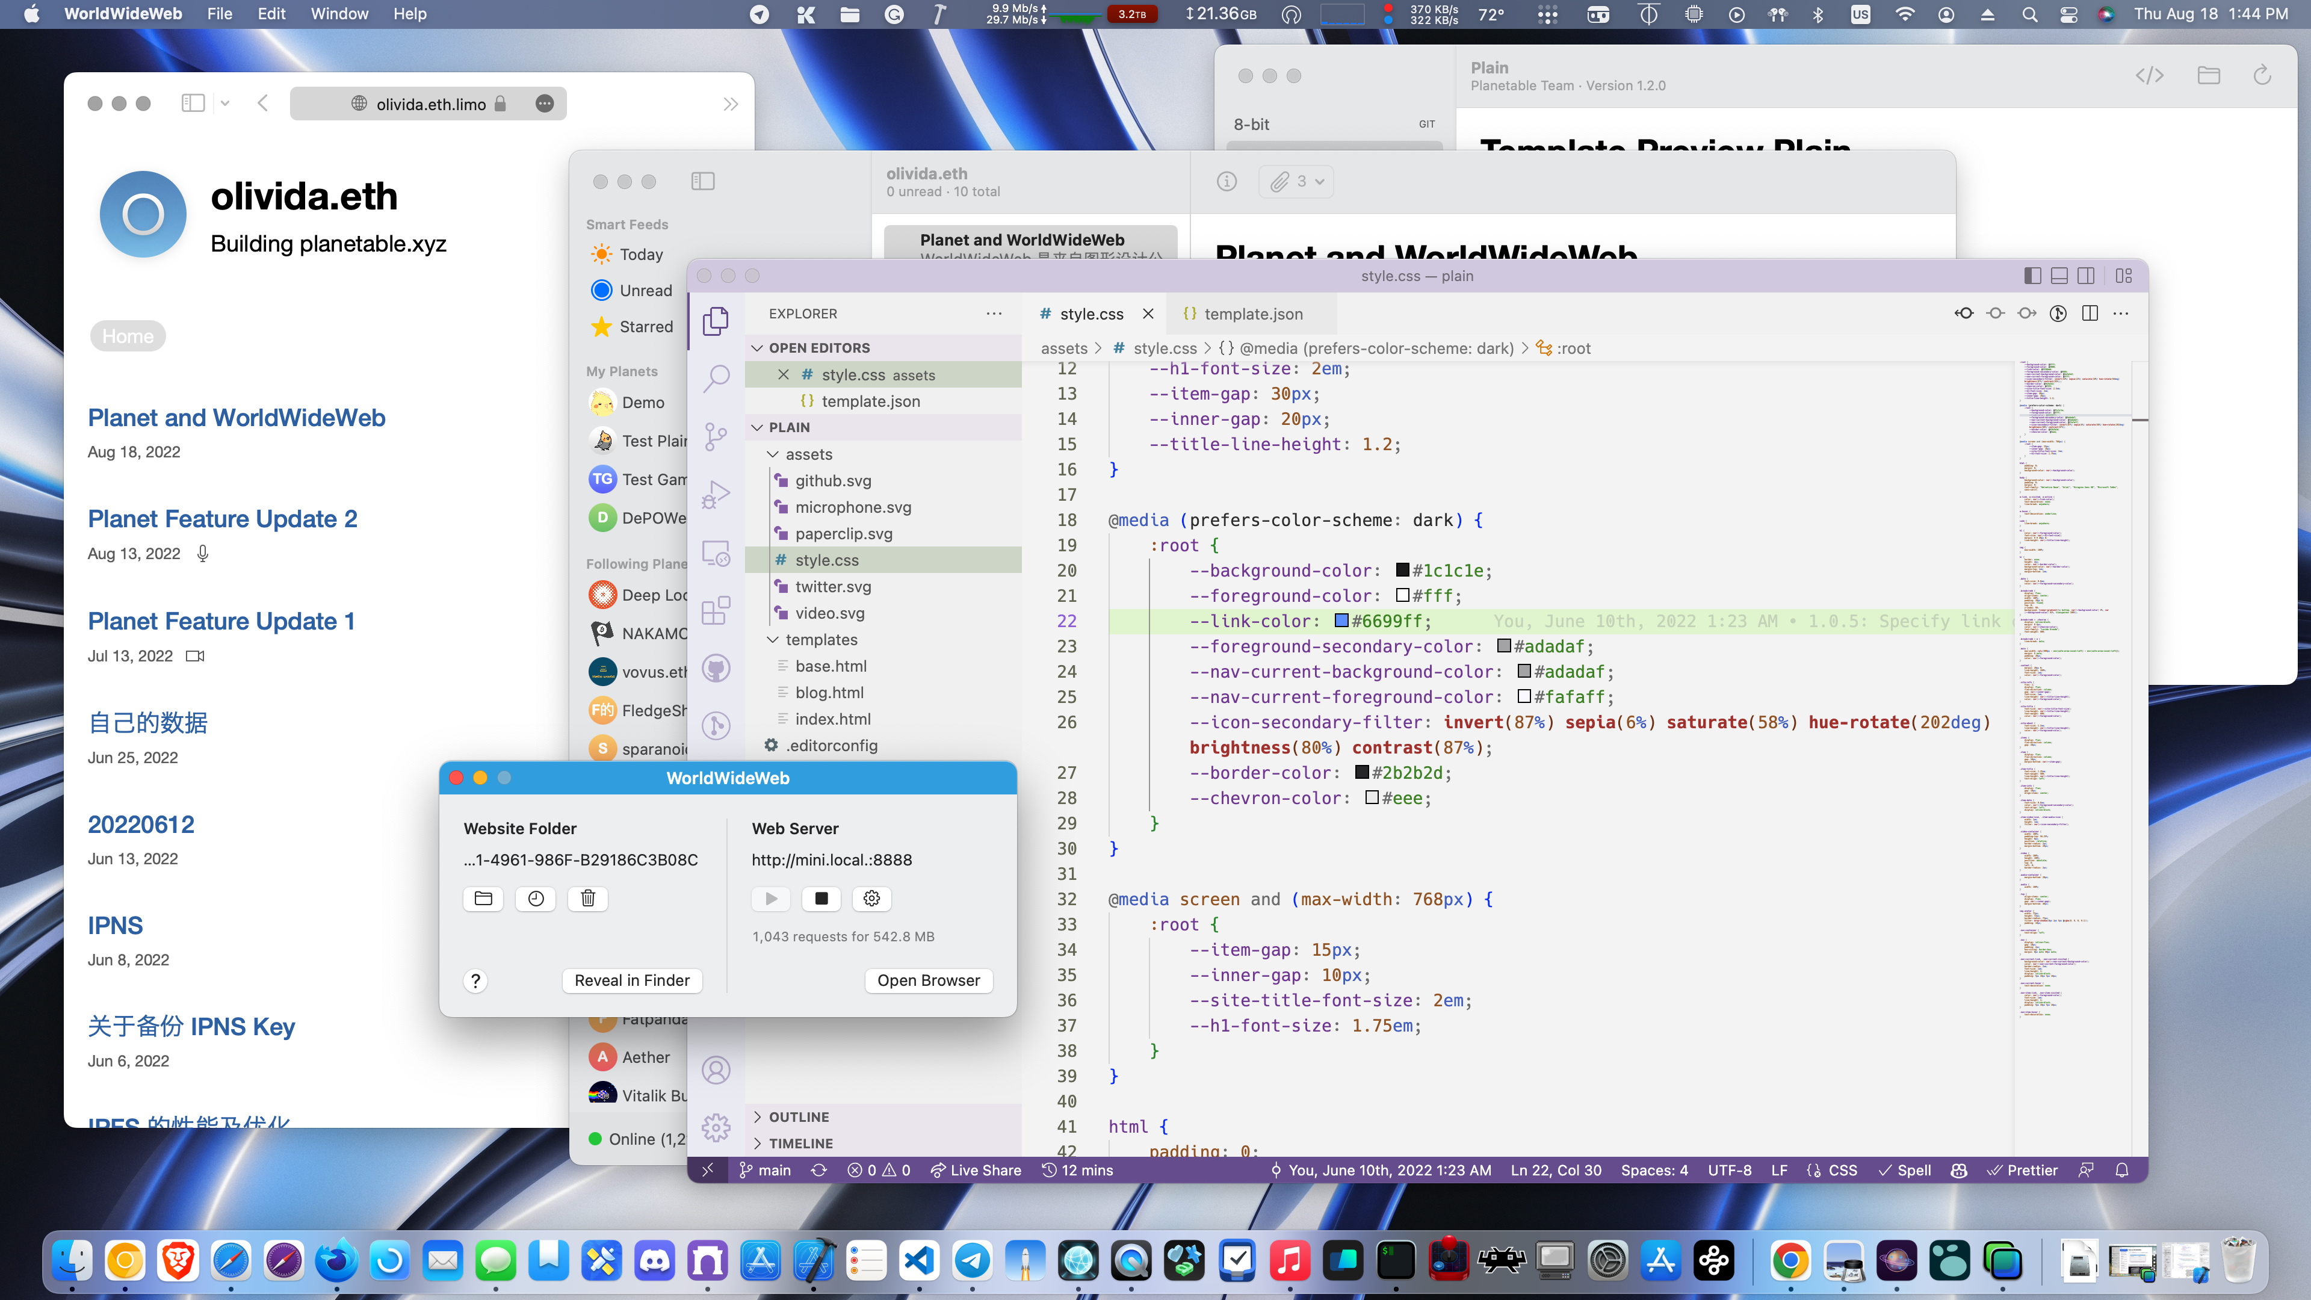2311x1300 pixels.
Task: Click the trash icon in WorldWideWeb dialog
Action: (x=587, y=898)
